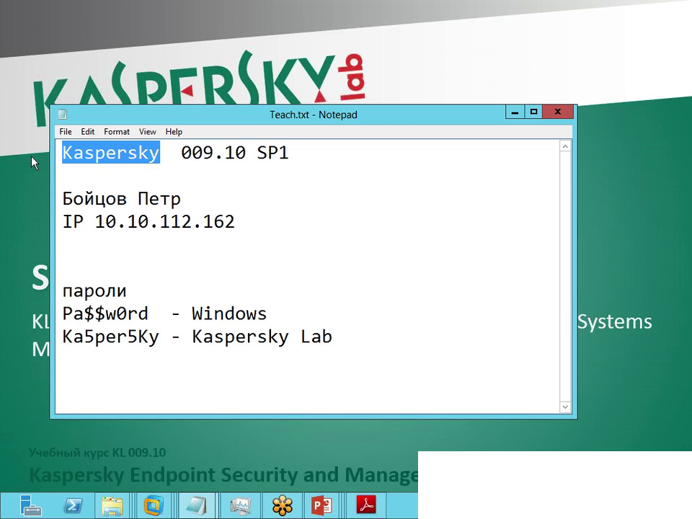Click the line "IP 10.10.112.162"
Image resolution: width=692 pixels, height=519 pixels.
pos(148,221)
